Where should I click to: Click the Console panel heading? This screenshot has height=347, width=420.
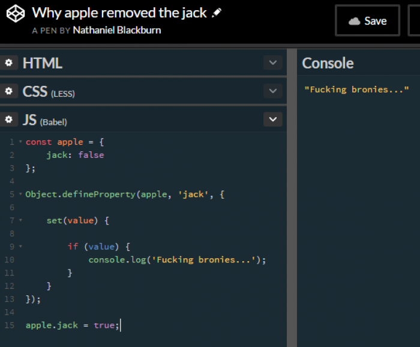(328, 63)
